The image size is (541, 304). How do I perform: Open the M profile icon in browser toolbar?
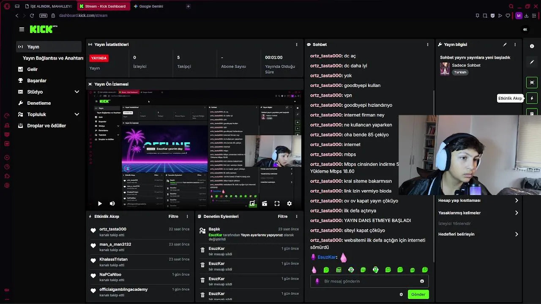point(519,16)
